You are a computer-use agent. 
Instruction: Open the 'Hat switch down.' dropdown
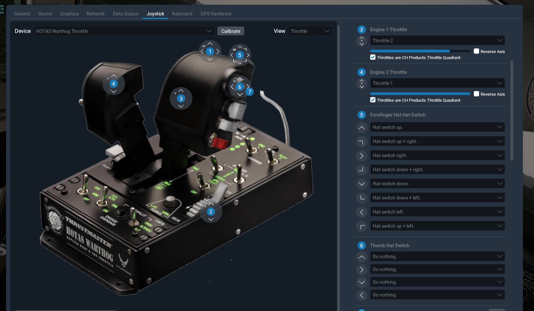[x=437, y=184]
